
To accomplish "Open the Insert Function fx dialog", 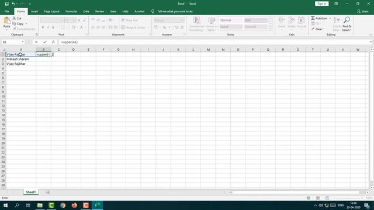I will coord(53,42).
